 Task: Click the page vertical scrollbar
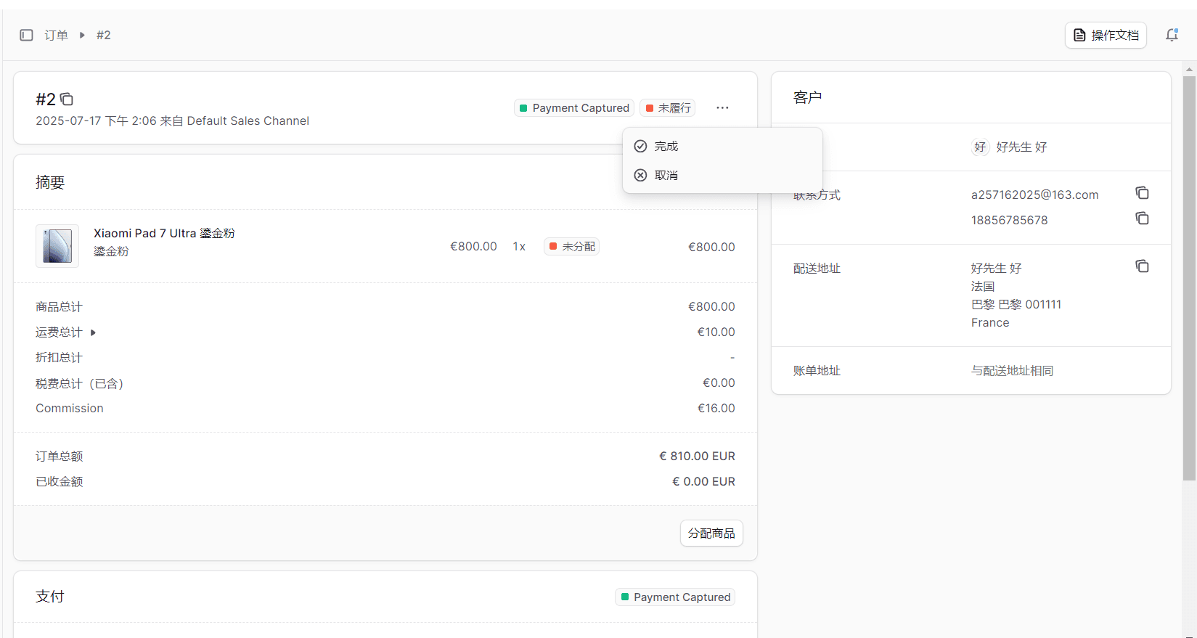coord(1188,290)
